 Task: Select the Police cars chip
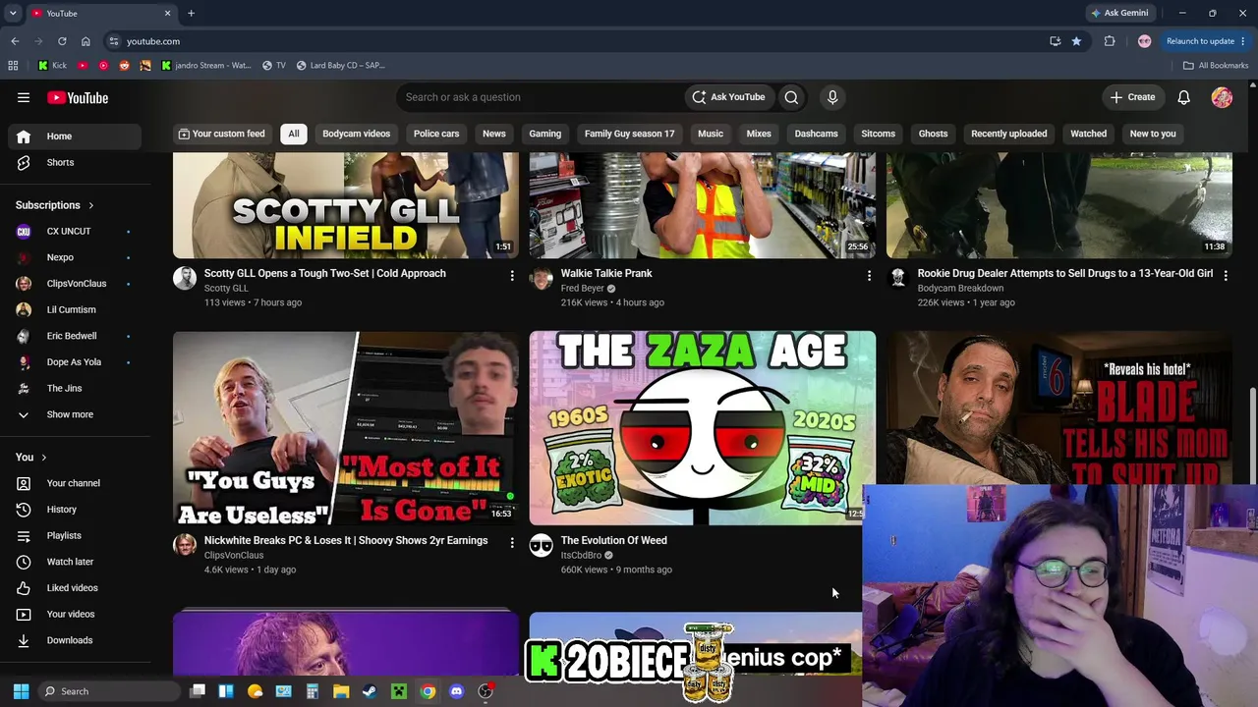(x=436, y=134)
